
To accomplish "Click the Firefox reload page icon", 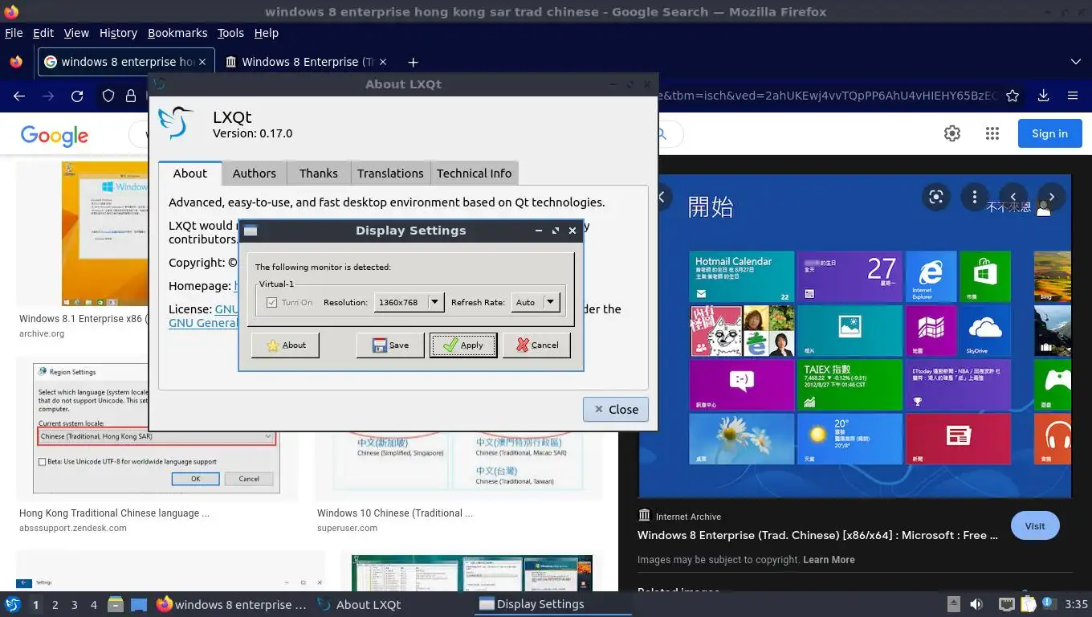I will [x=77, y=96].
